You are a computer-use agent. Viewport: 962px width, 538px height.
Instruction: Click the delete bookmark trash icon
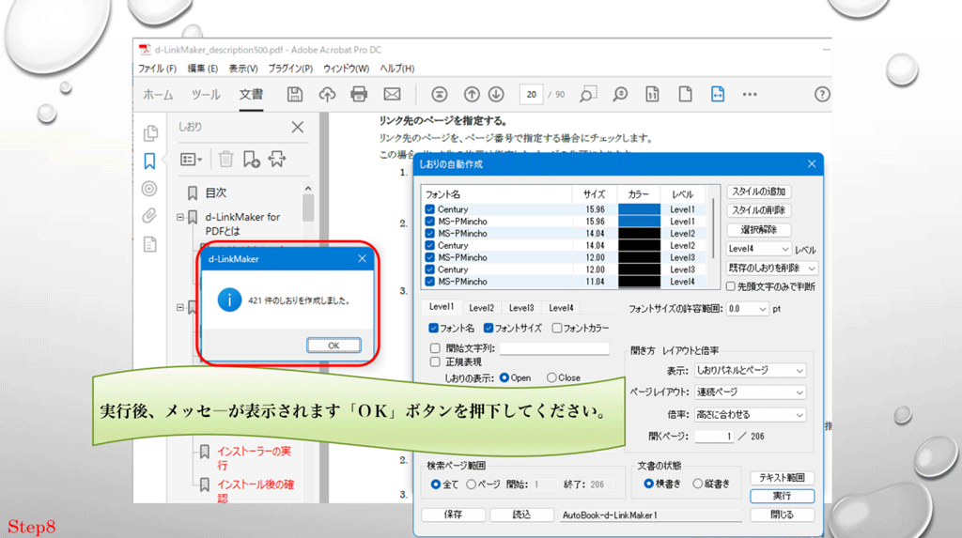coord(226,160)
